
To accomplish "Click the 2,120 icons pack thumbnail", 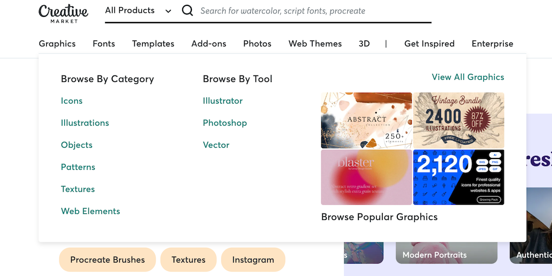I will click(459, 177).
